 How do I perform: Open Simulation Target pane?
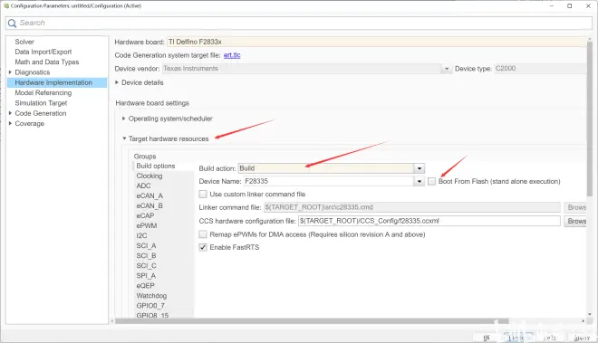(41, 103)
